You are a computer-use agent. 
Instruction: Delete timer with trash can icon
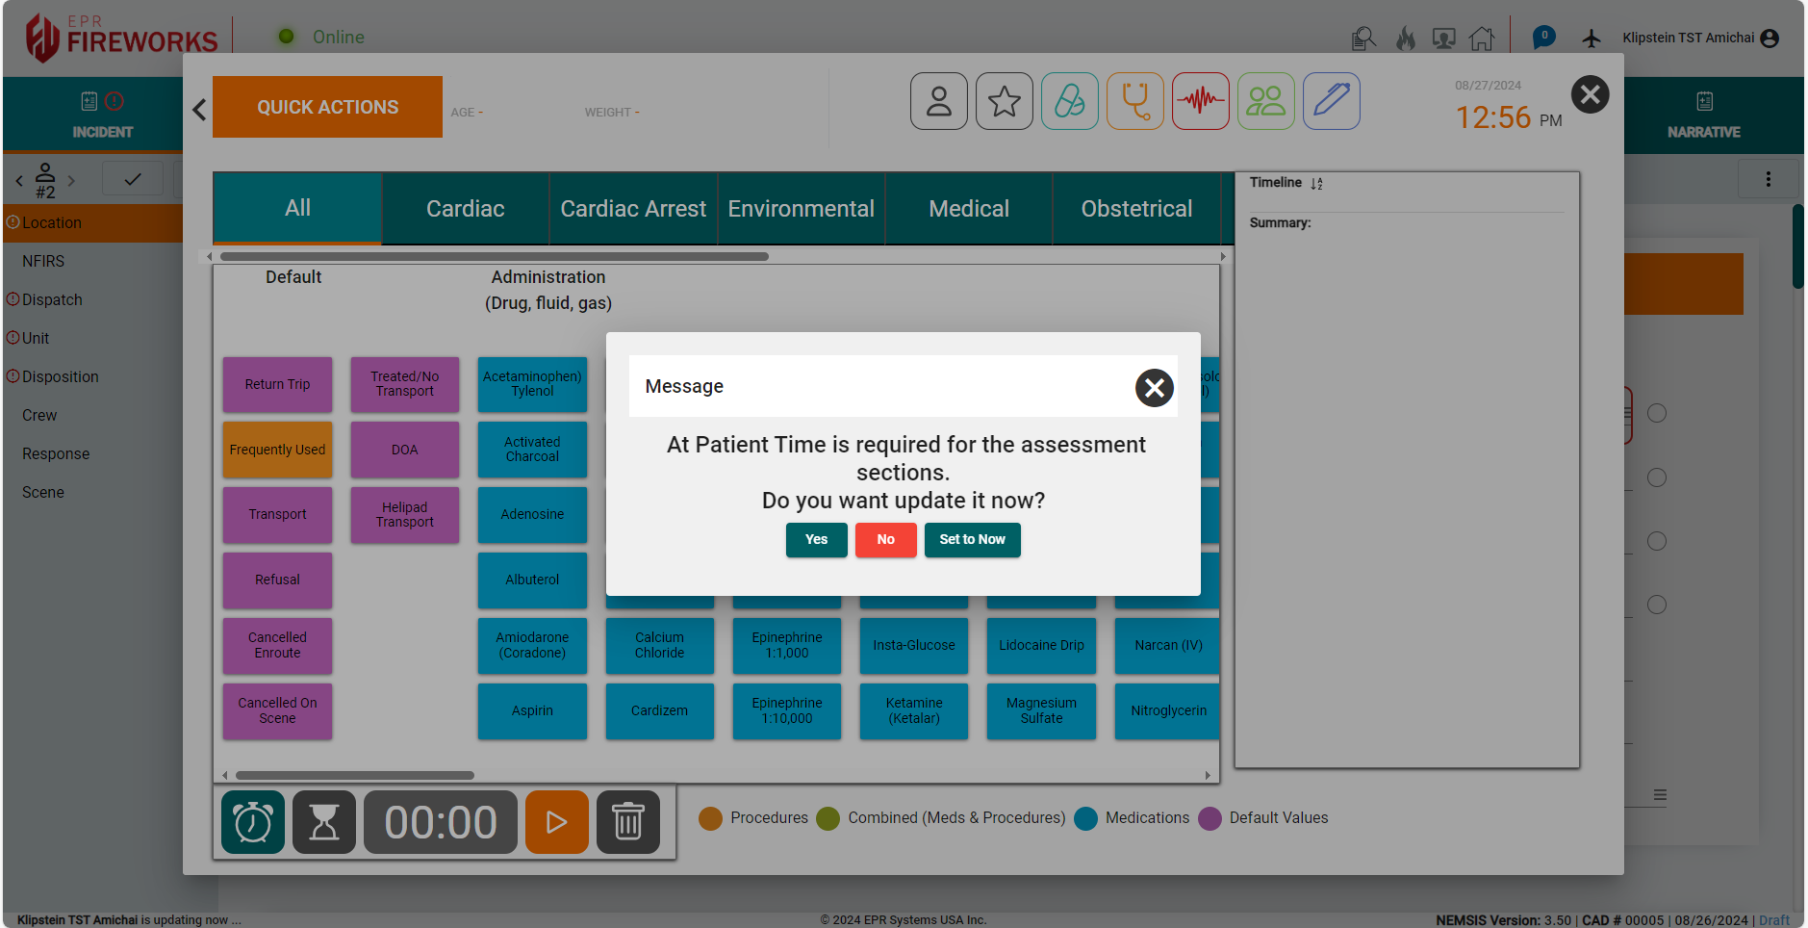(x=627, y=822)
